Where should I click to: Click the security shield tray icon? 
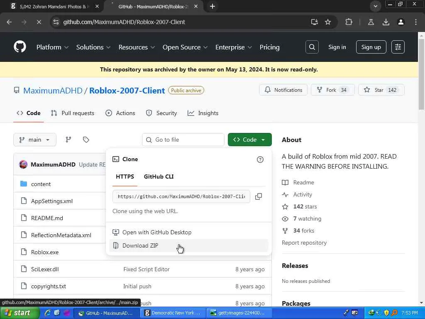pyautogui.click(x=386, y=313)
